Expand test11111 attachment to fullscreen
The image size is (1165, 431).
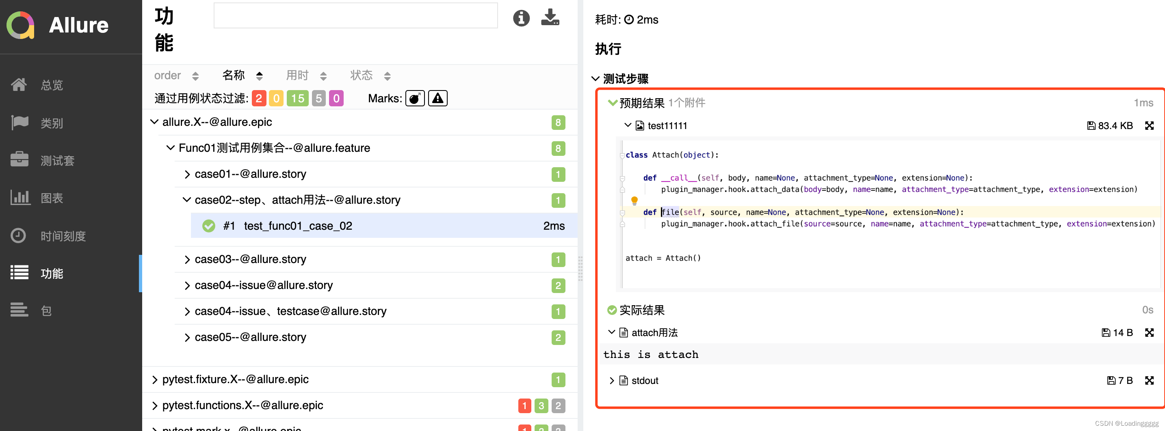pos(1149,125)
